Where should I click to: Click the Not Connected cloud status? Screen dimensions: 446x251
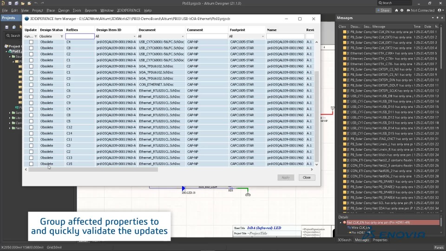point(421,10)
